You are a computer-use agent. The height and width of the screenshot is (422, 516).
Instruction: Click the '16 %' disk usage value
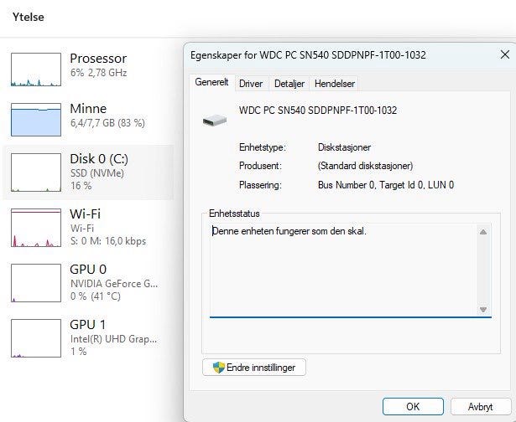point(81,186)
